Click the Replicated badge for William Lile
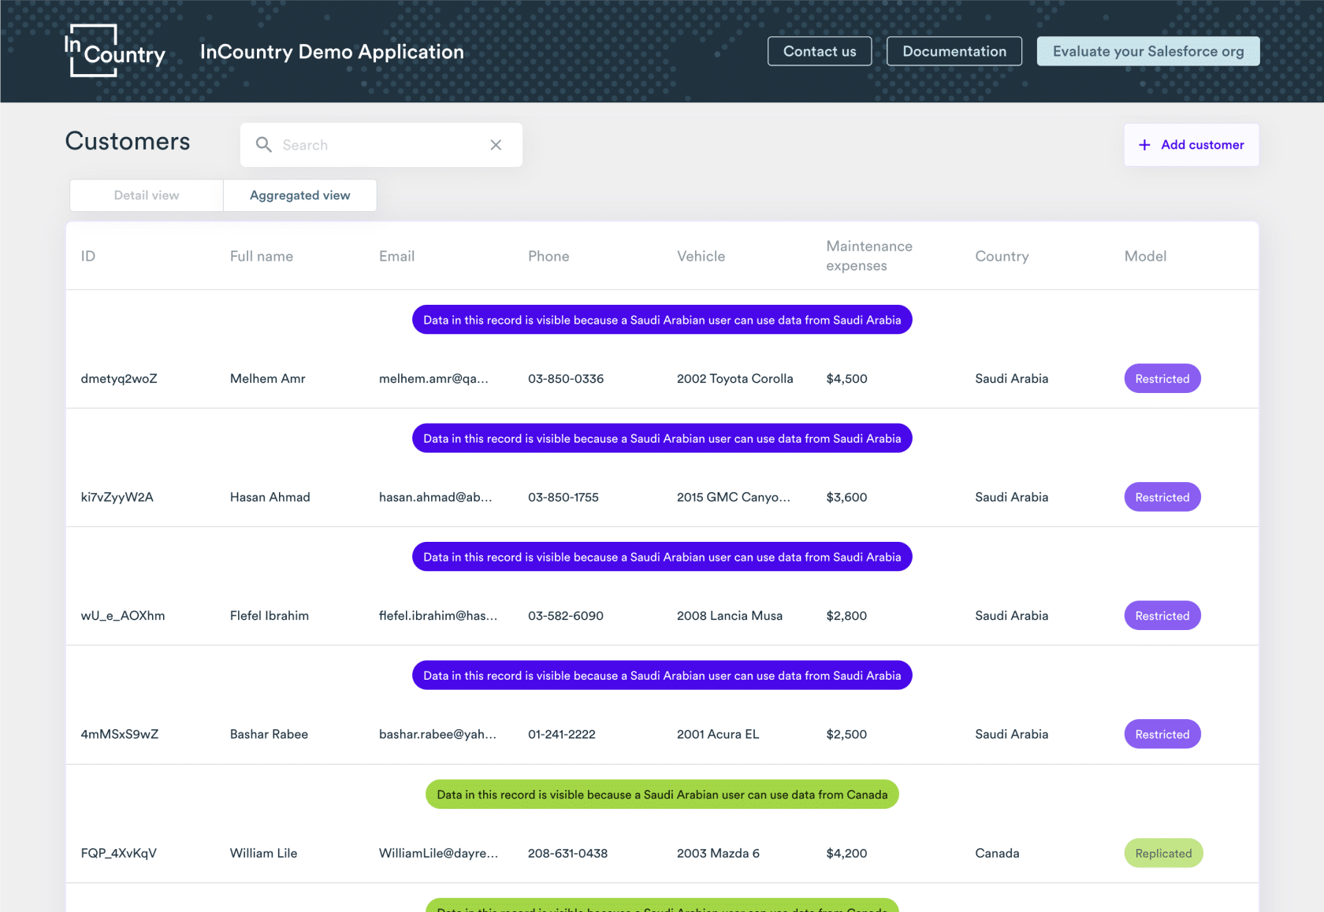 (1162, 853)
